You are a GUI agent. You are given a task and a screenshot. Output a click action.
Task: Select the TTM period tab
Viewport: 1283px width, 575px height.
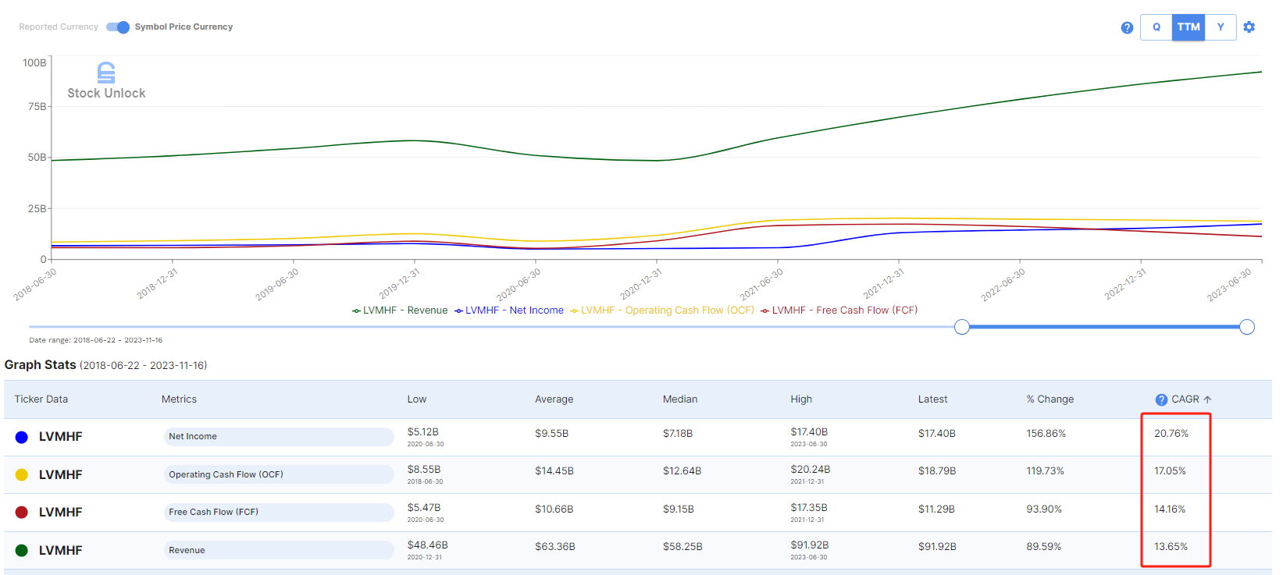(1189, 27)
